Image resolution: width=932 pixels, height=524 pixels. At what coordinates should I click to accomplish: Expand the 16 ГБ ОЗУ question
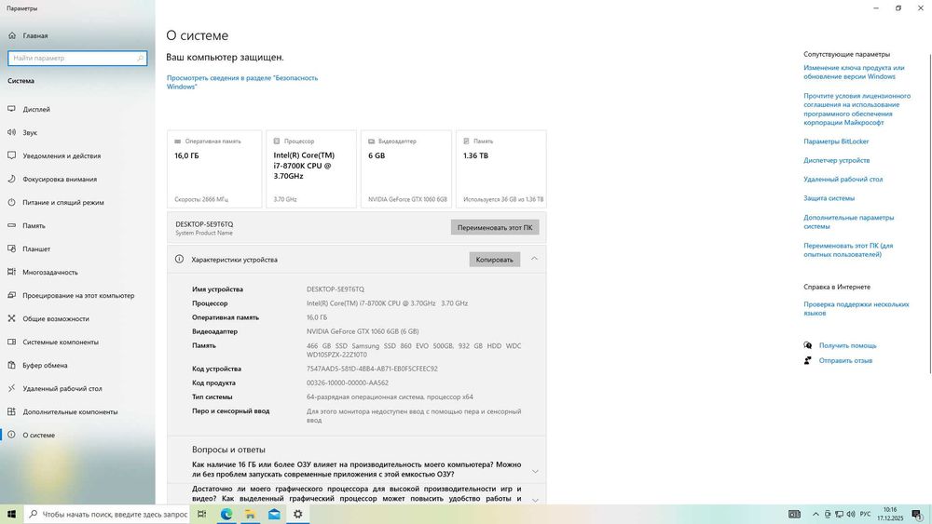[x=535, y=471]
